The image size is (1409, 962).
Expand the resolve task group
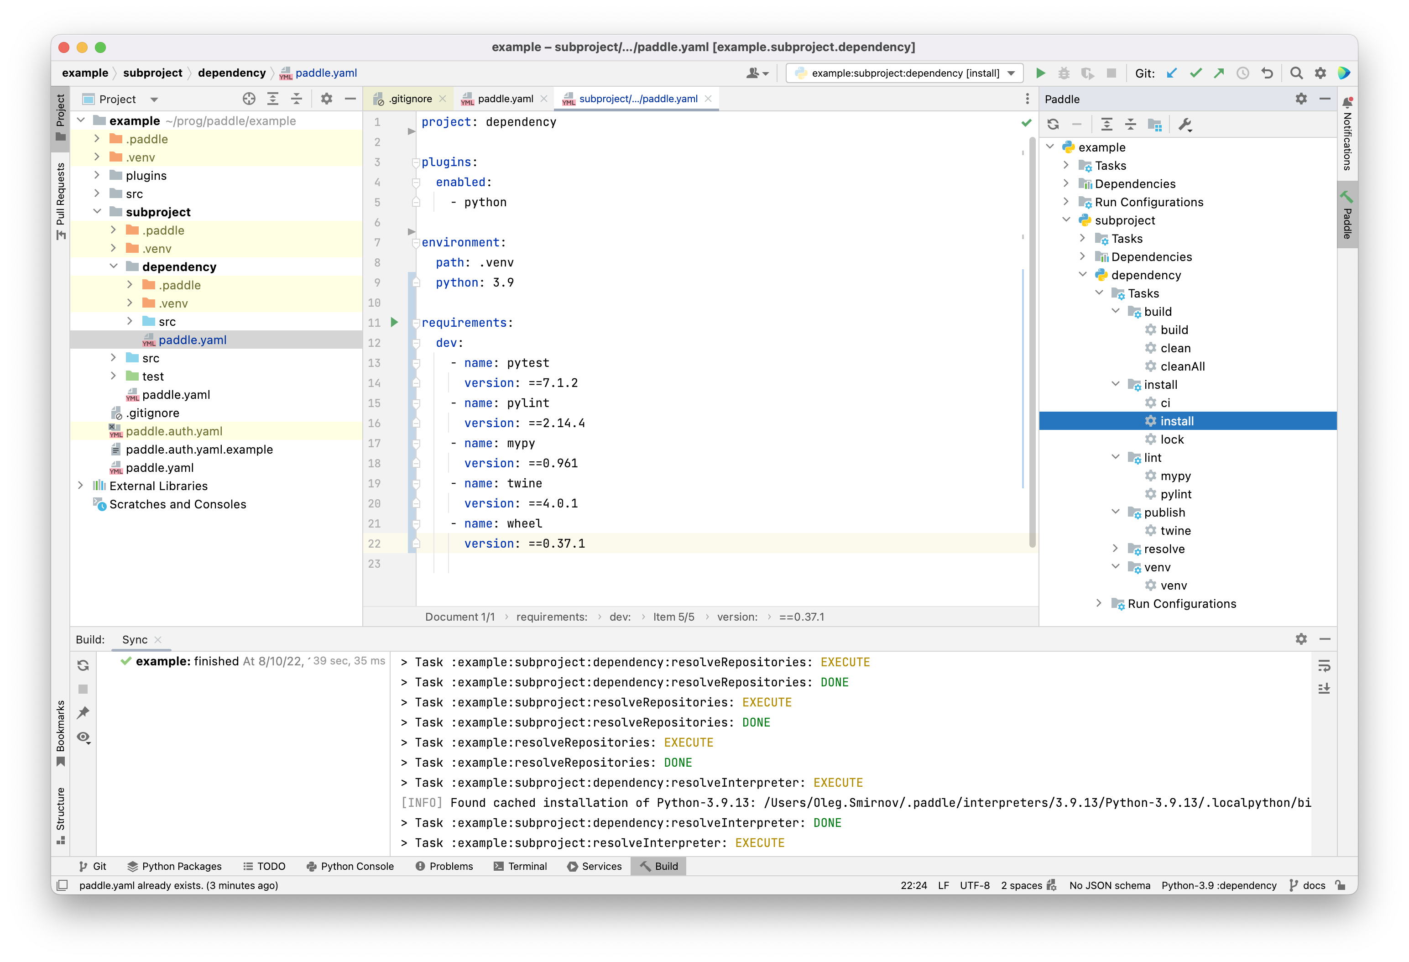click(1116, 549)
